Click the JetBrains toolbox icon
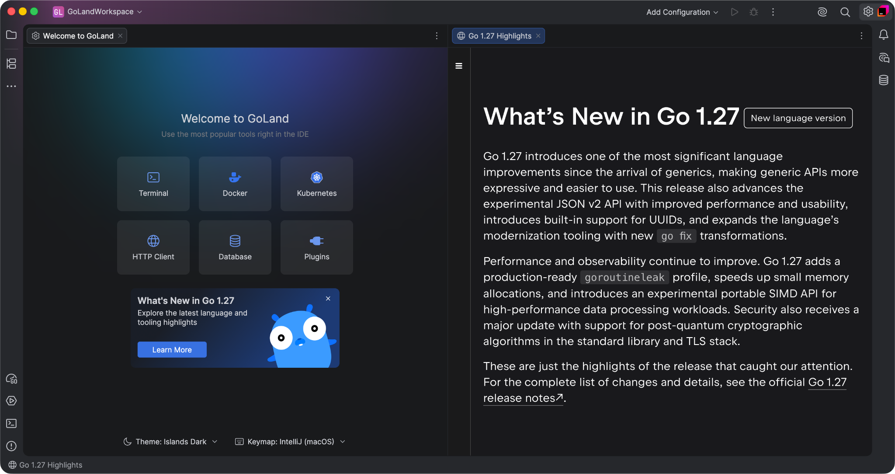 click(x=883, y=11)
